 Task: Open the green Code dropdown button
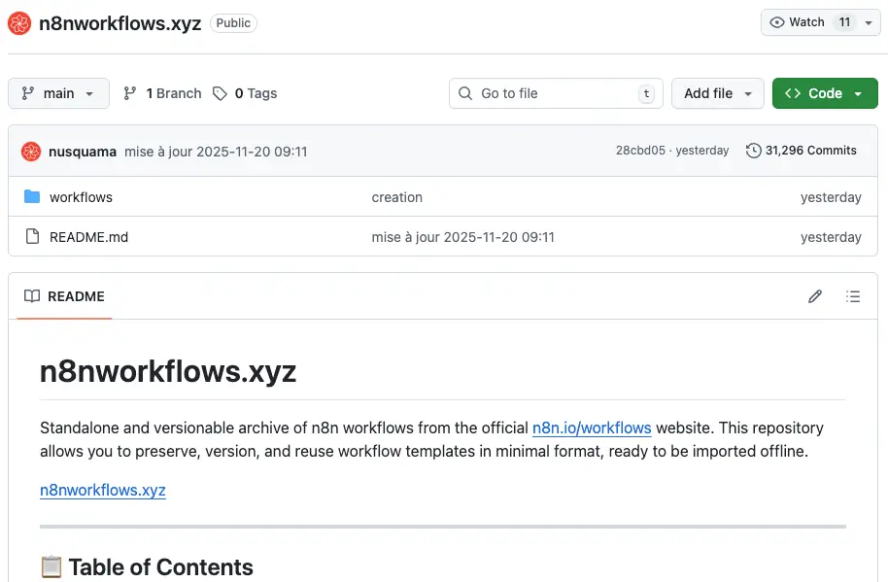(x=825, y=93)
